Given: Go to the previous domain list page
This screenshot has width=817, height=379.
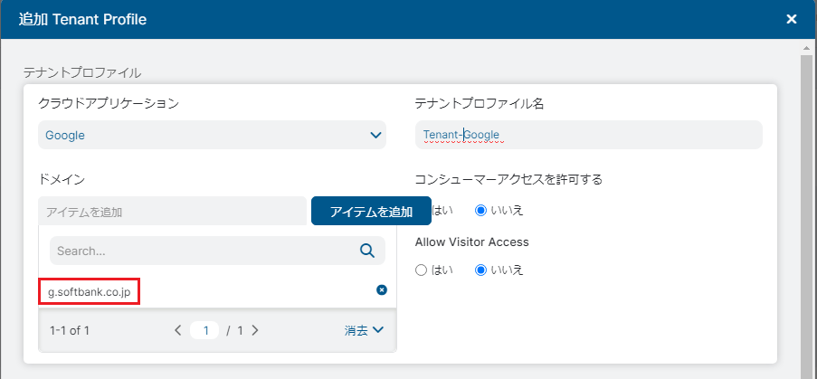Looking at the screenshot, I should point(178,330).
